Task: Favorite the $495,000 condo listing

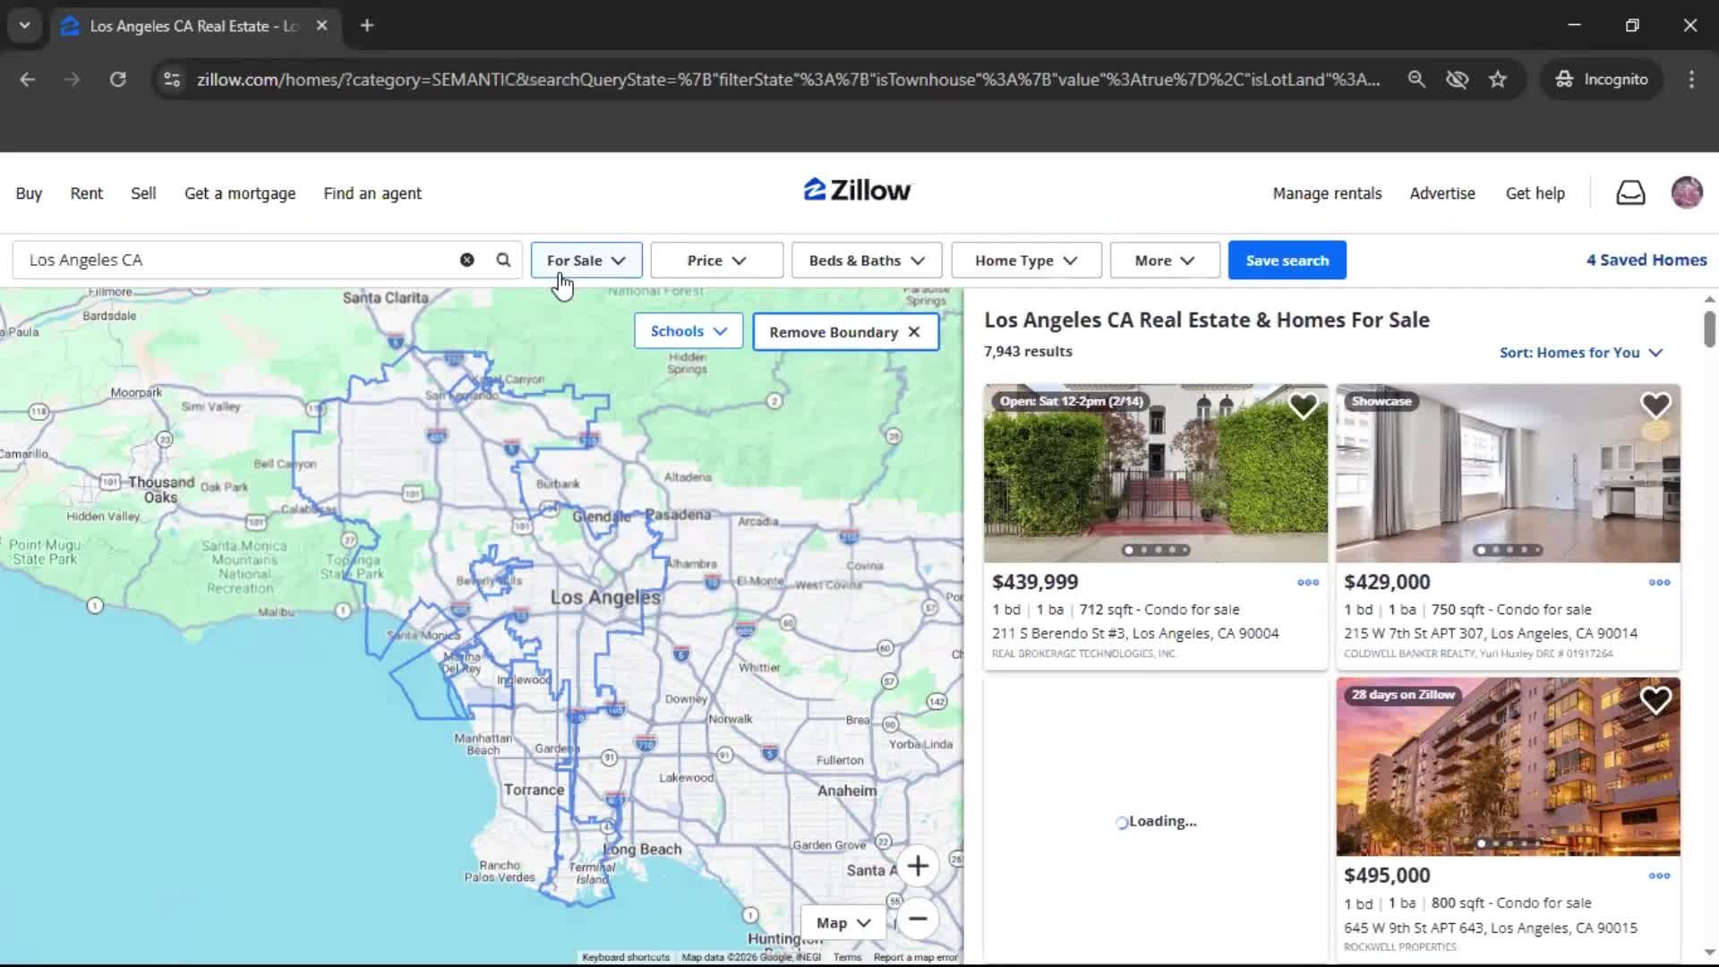Action: click(1657, 699)
